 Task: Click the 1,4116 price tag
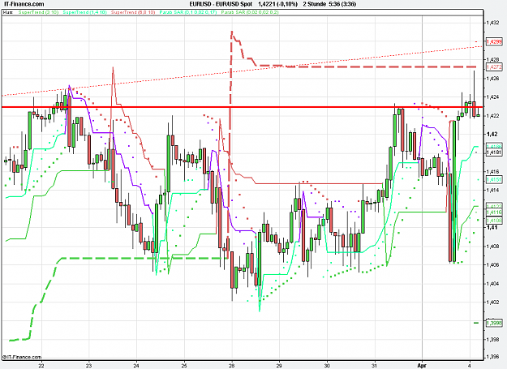(x=494, y=212)
